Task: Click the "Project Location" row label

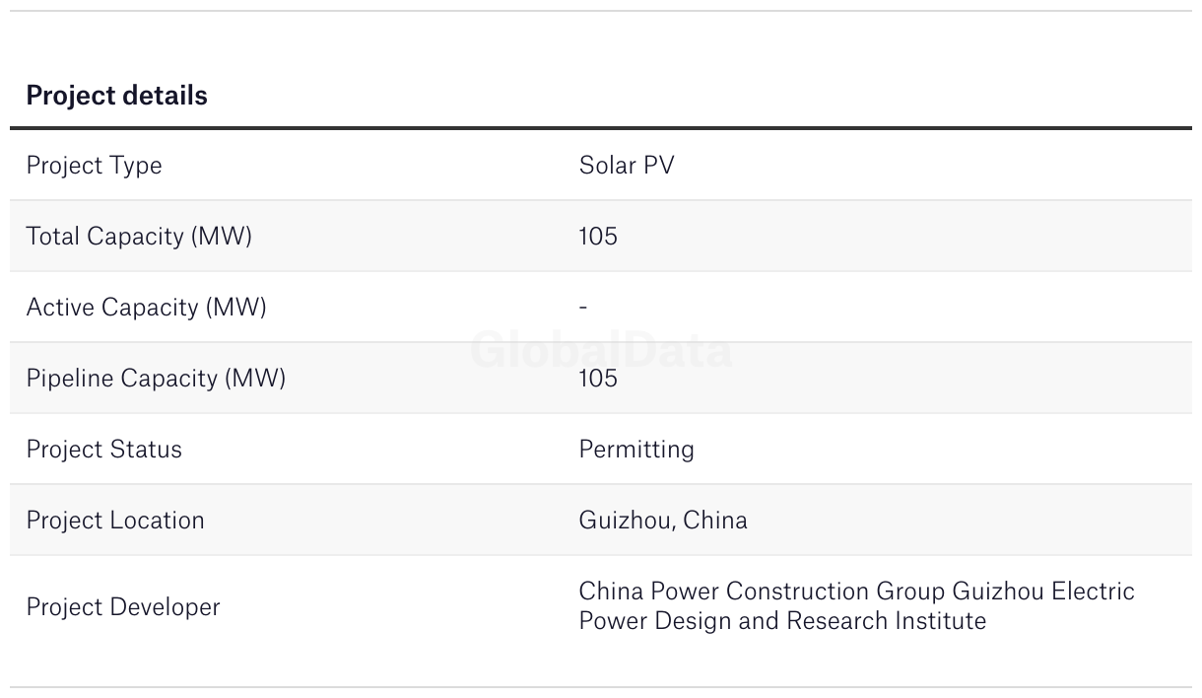Action: (115, 521)
